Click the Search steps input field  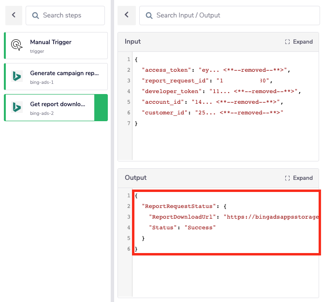[65, 16]
